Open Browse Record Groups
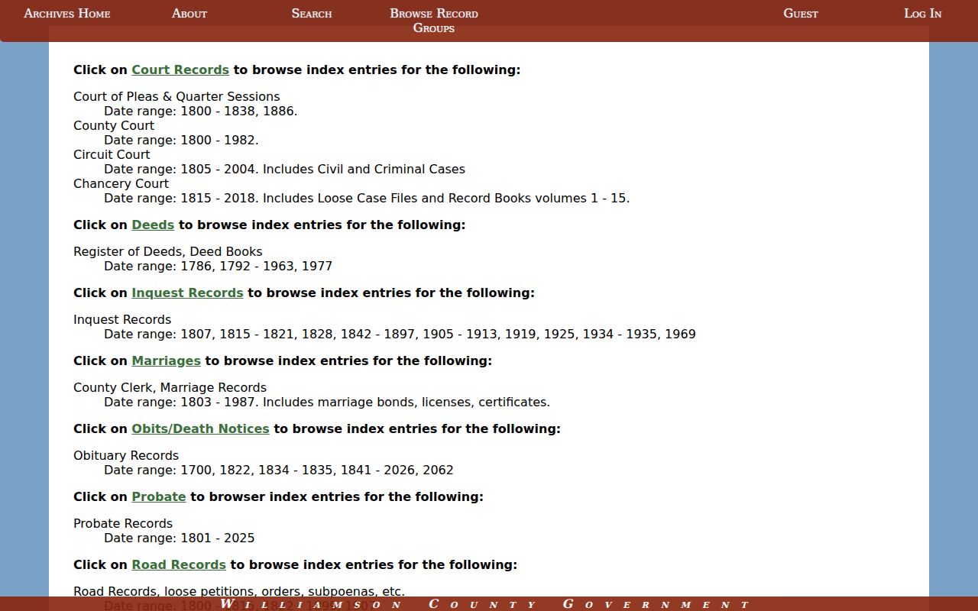The width and height of the screenshot is (978, 611). pos(434,21)
